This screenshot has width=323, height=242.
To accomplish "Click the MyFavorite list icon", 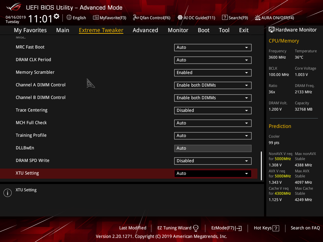I will 96,18.
